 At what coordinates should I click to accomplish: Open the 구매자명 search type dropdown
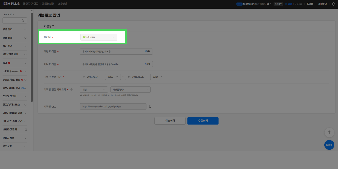coord(9,14)
